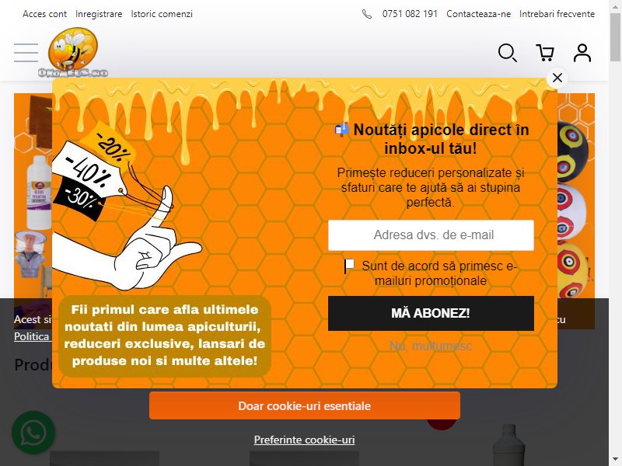
Task: Open the hamburger navigation menu
Action: pos(26,53)
